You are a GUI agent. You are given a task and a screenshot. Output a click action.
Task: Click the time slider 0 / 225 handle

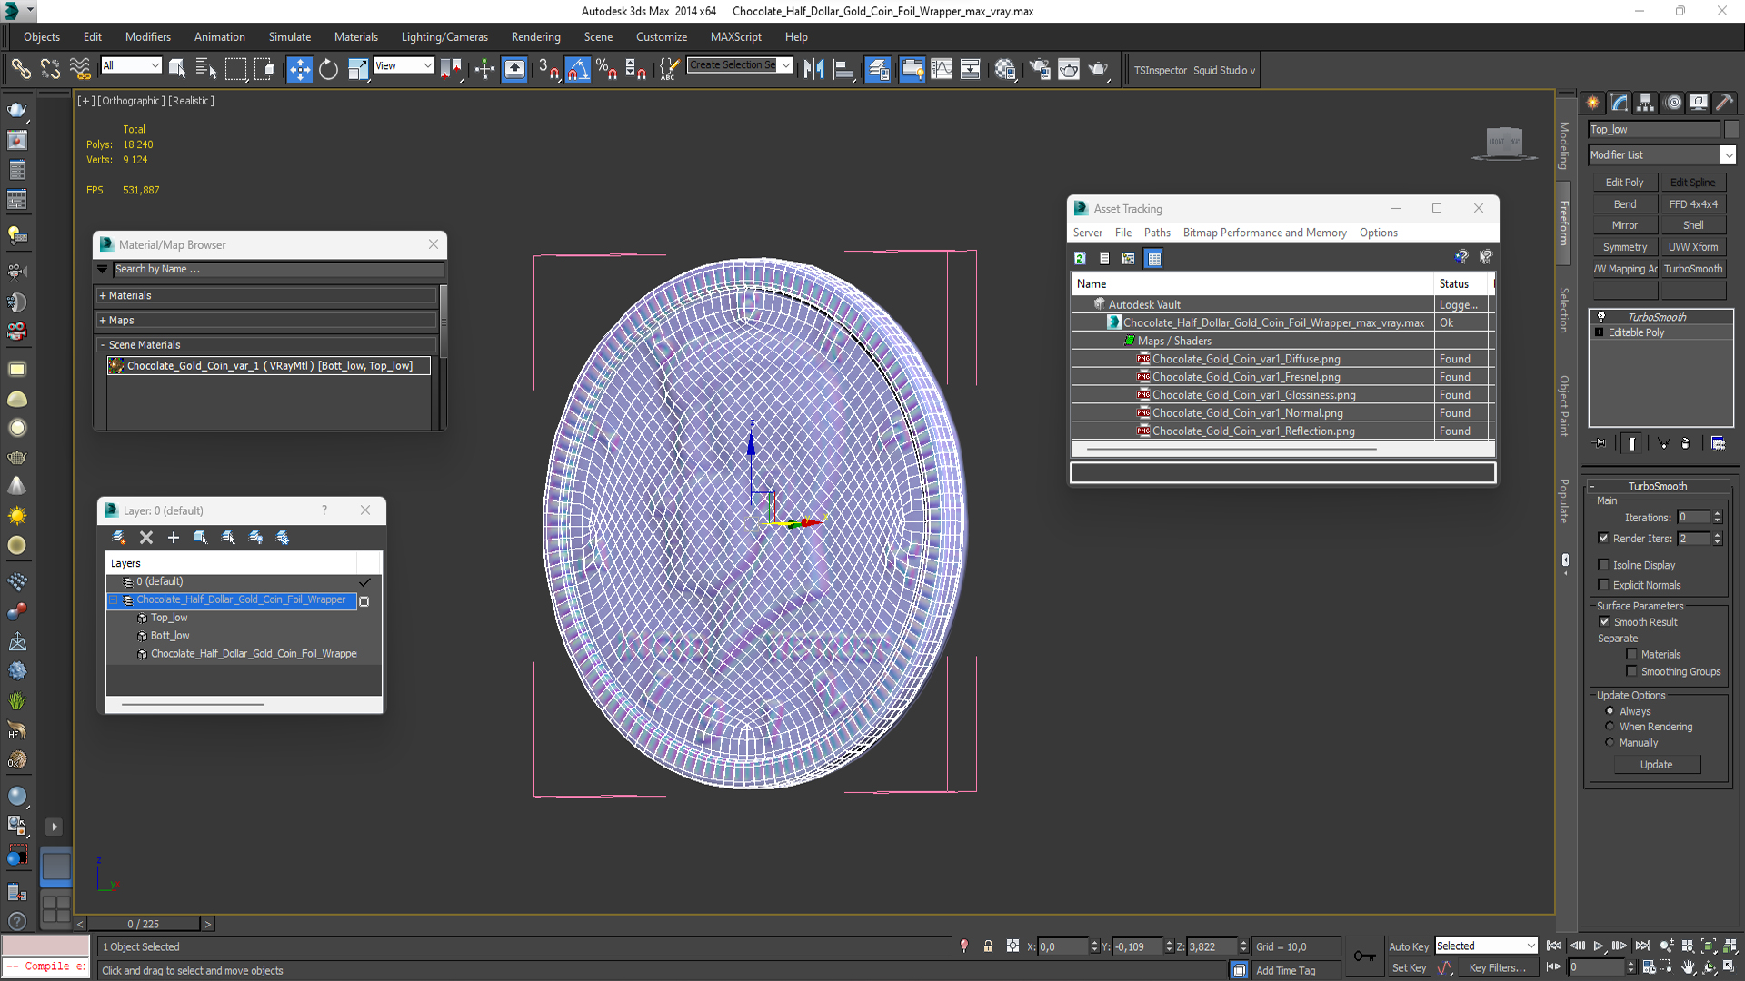click(144, 924)
